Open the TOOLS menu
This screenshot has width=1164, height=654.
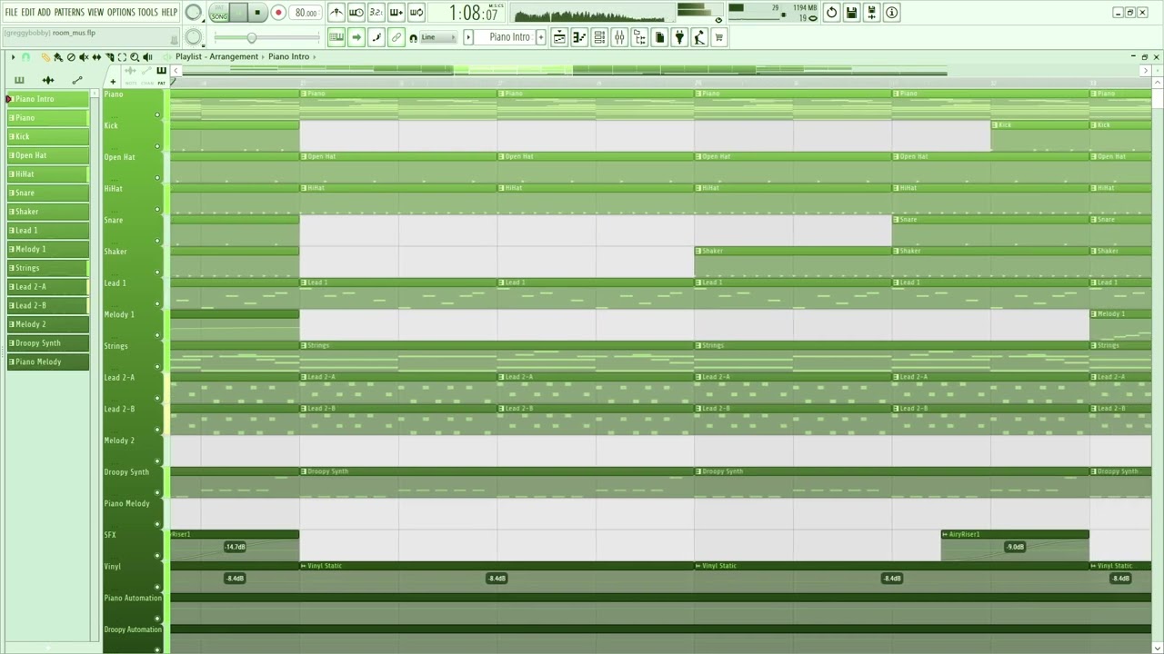tap(147, 12)
